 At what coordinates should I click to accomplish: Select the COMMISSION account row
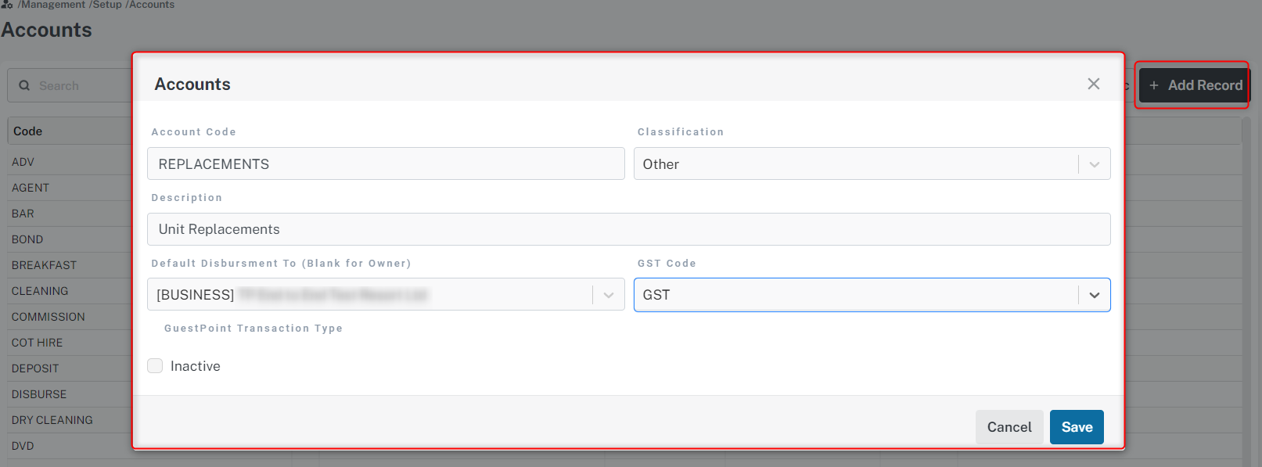[48, 317]
